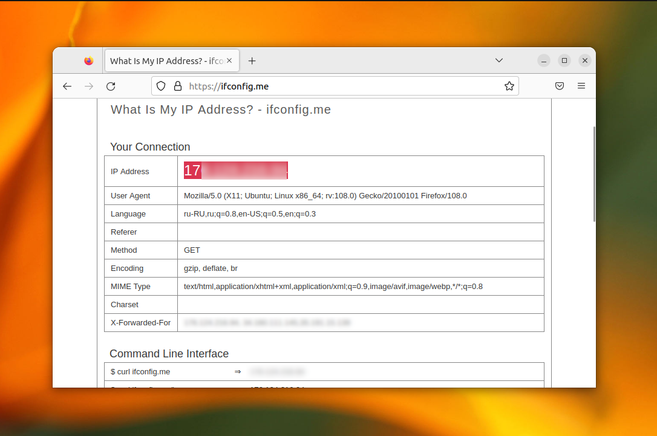This screenshot has width=657, height=436.
Task: Go back using the back arrow
Action: click(67, 86)
